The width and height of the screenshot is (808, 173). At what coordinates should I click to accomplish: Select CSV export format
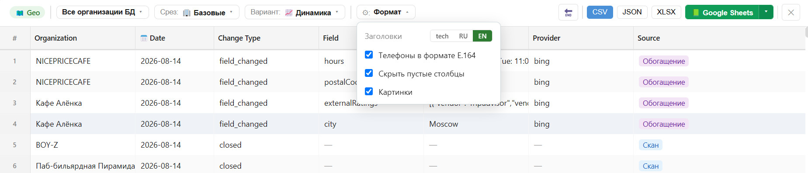click(x=600, y=12)
